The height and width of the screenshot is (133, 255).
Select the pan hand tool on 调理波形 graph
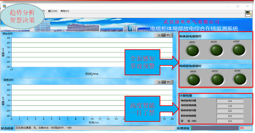click(x=168, y=82)
